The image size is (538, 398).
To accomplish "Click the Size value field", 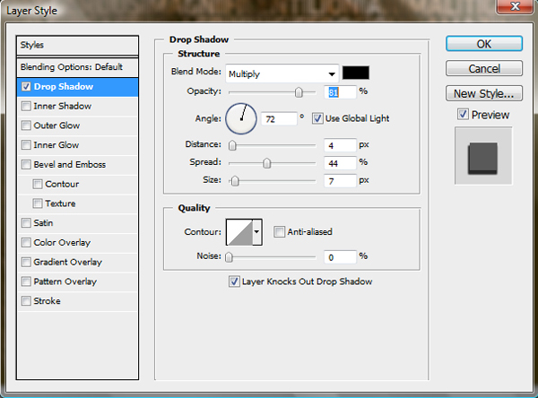I will (340, 181).
